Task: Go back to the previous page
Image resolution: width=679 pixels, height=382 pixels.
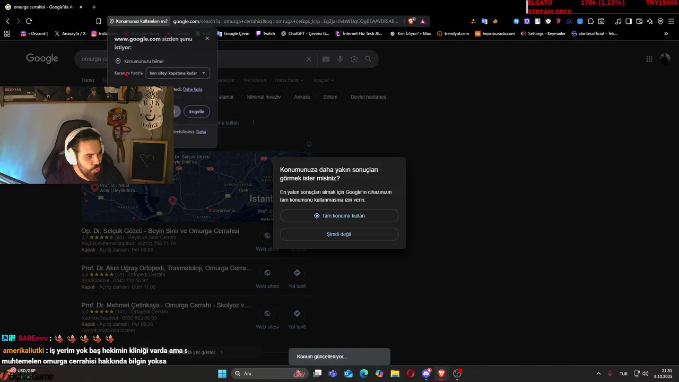Action: [8, 21]
